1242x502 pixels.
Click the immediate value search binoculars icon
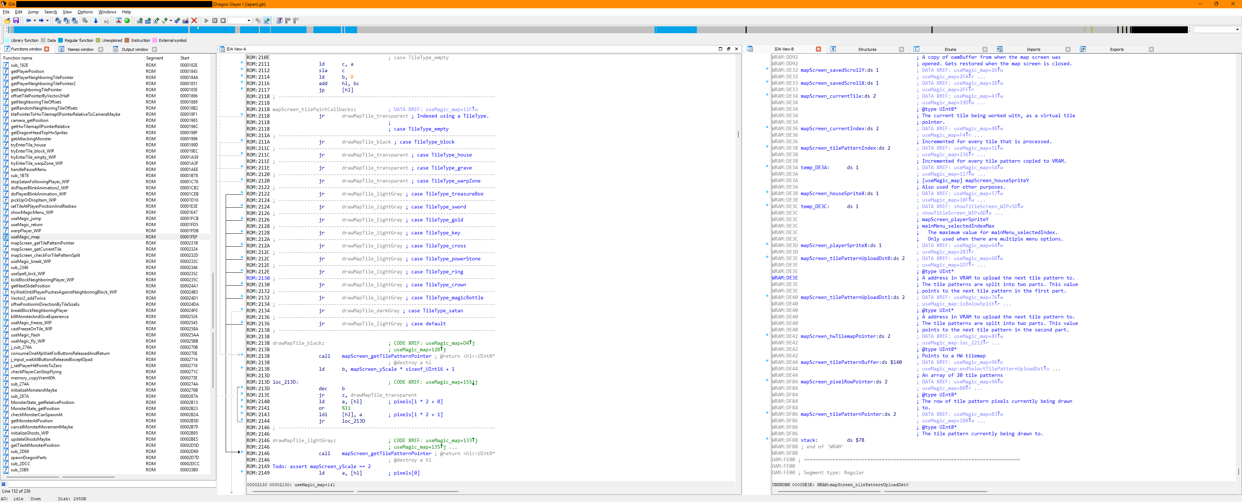(x=58, y=21)
